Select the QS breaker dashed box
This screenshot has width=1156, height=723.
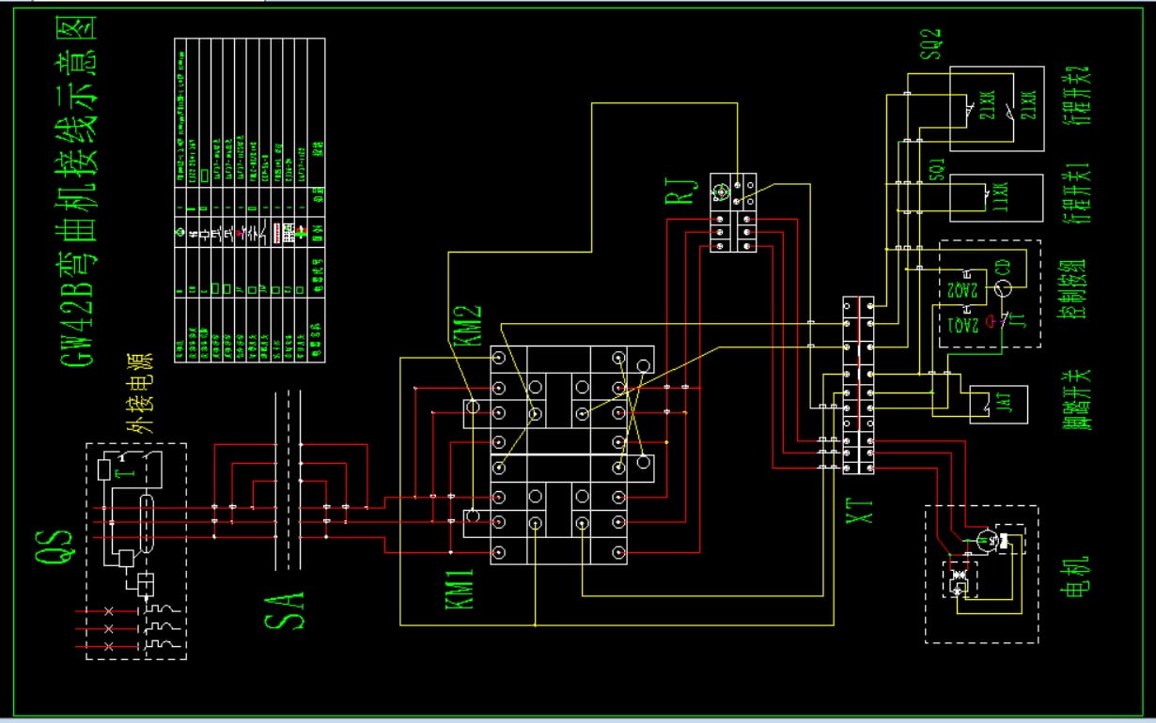pyautogui.click(x=136, y=550)
